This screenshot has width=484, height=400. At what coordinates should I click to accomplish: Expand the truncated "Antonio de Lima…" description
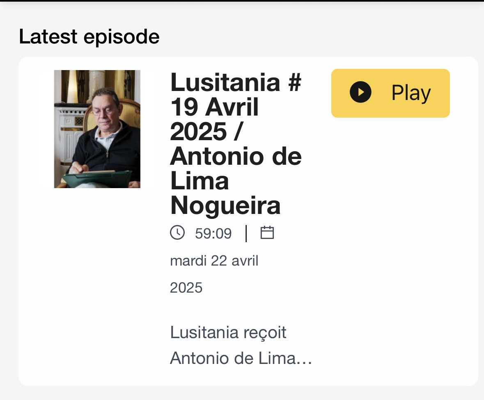pyautogui.click(x=241, y=358)
